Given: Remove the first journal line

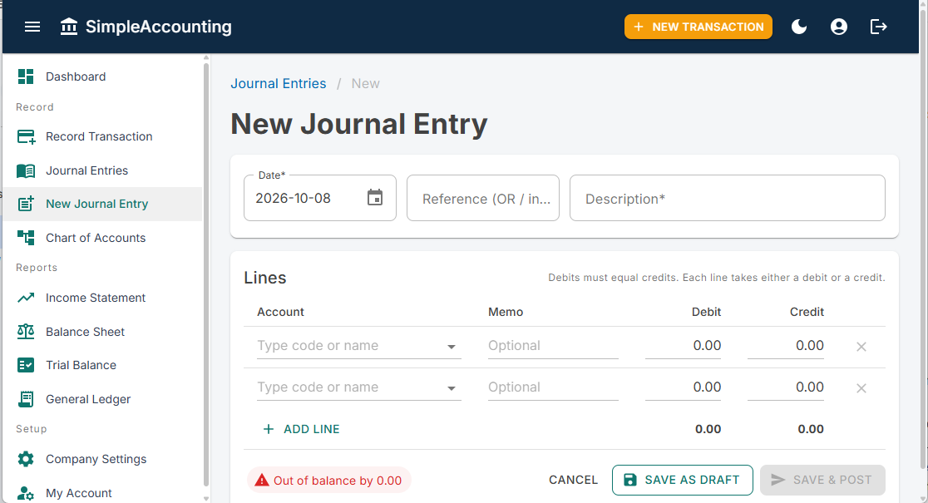Looking at the screenshot, I should click(861, 347).
